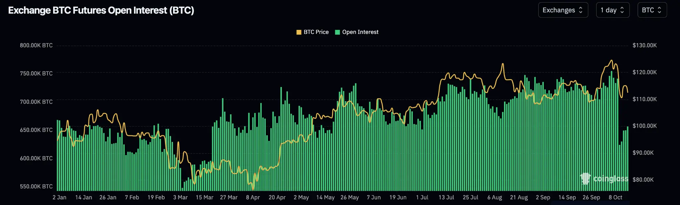
Task: Open the Exchanges dropdown
Action: point(563,10)
